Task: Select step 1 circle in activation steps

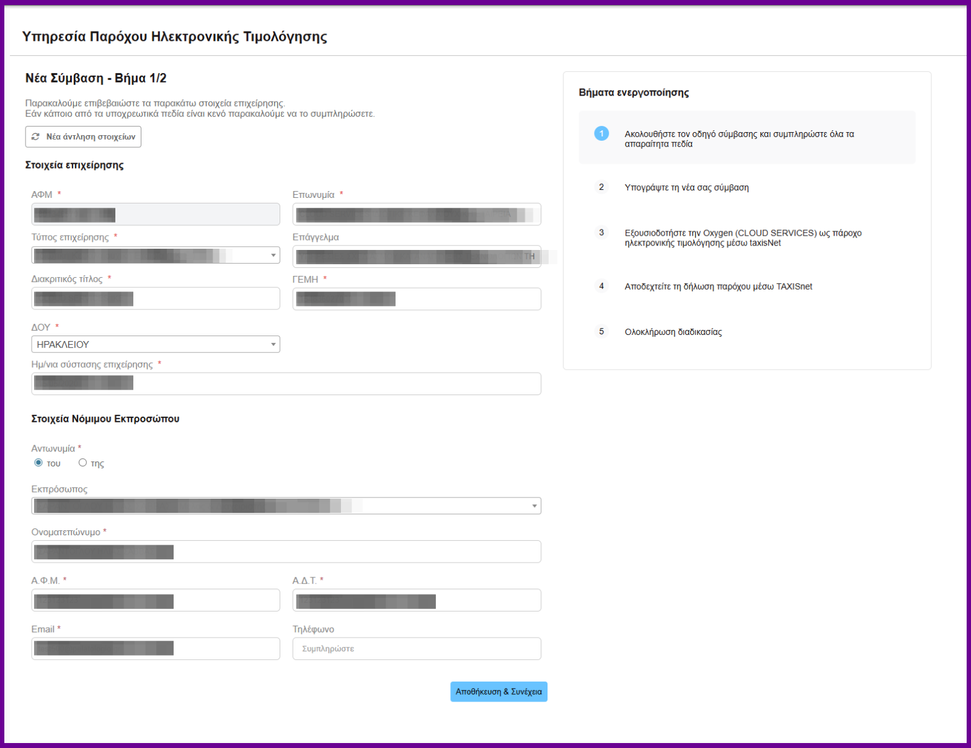Action: click(x=601, y=133)
